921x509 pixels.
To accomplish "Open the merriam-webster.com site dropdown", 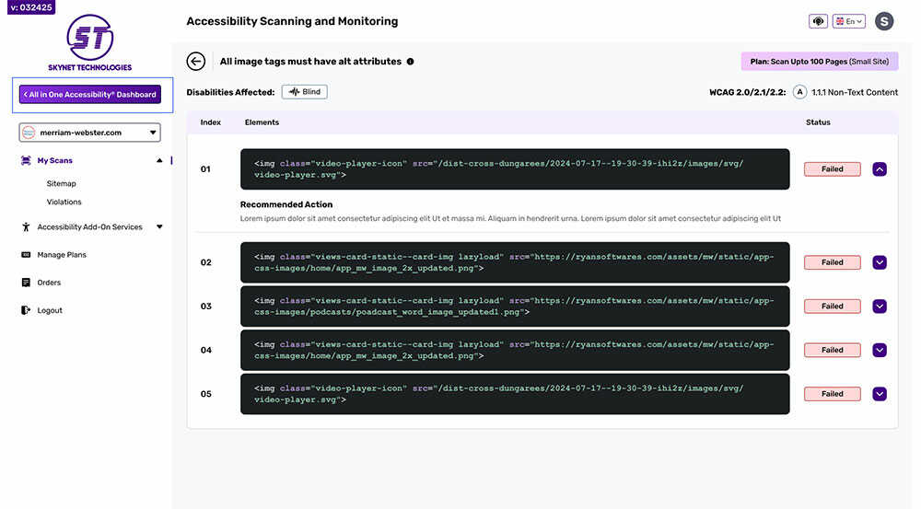I will click(x=90, y=133).
